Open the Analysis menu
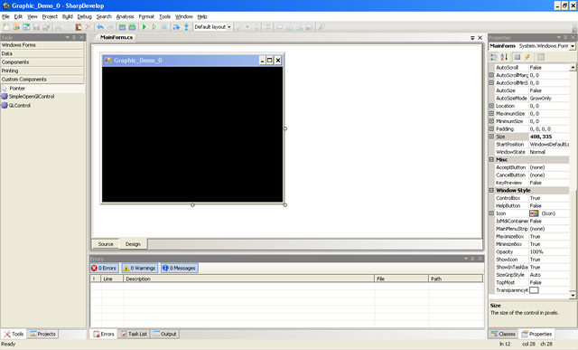The image size is (578, 350). pyautogui.click(x=125, y=16)
